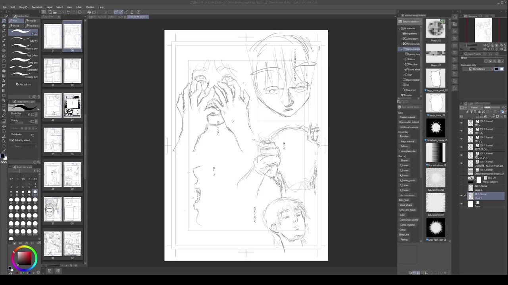The image size is (508, 285).
Task: Select the Fill bucket tool
Action: (x=4, y=70)
